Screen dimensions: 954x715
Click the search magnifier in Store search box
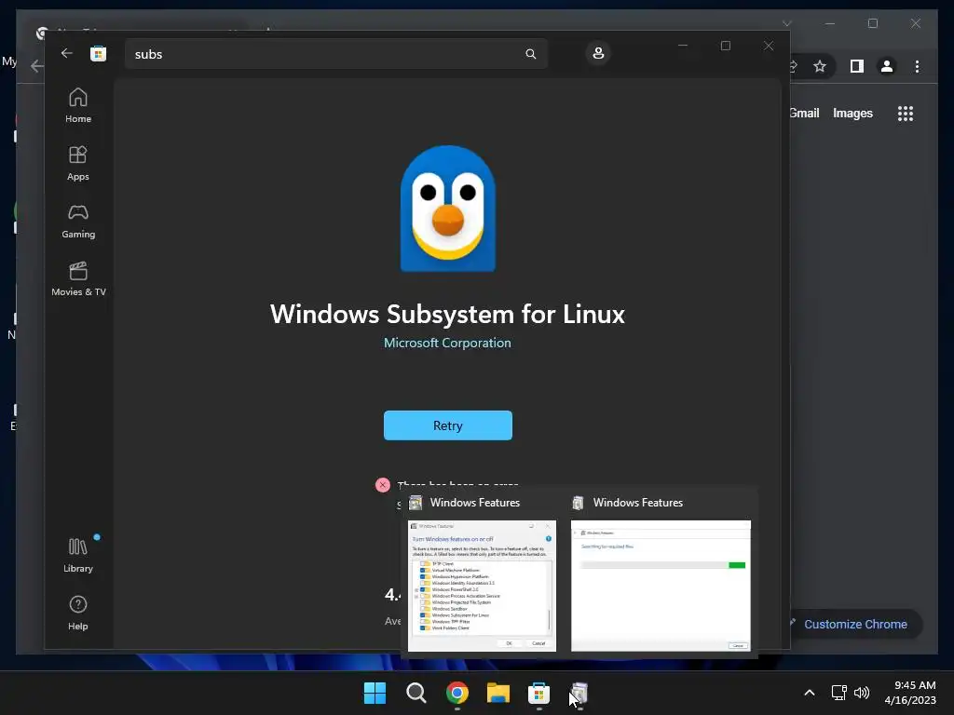point(530,53)
